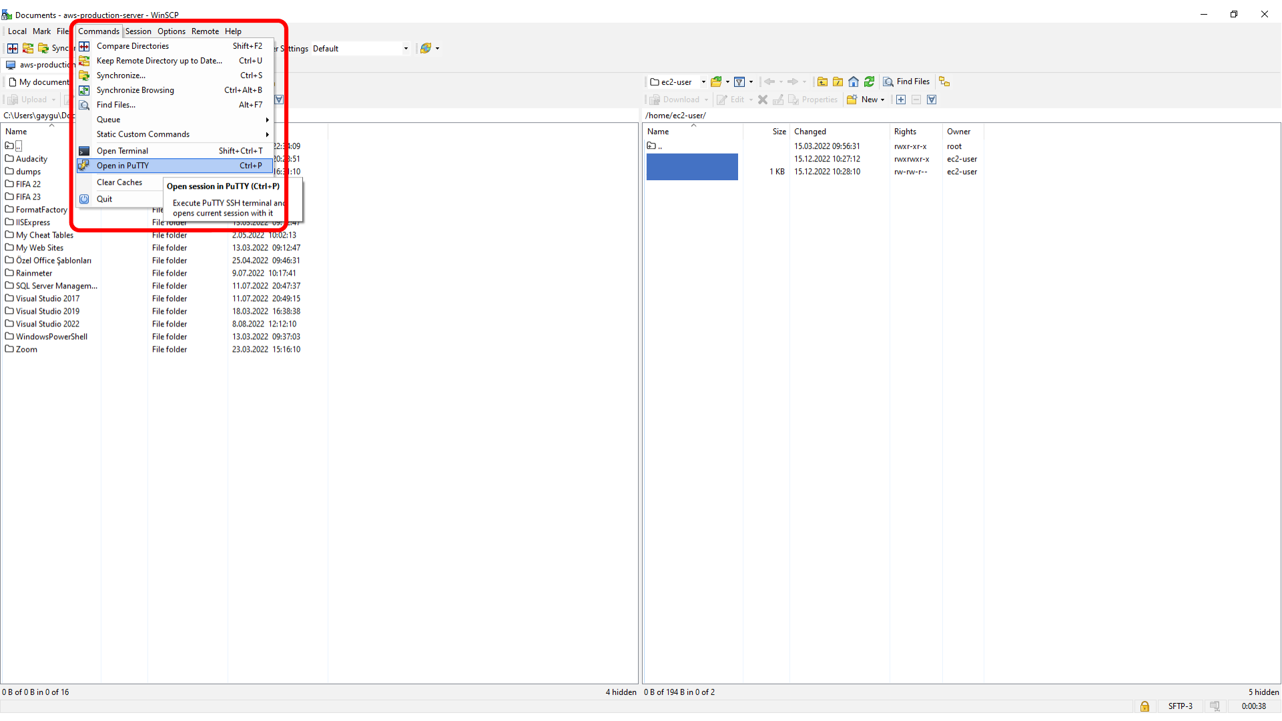1282x721 pixels.
Task: Expand the refresh globe icon dropdown arrow
Action: tap(437, 48)
